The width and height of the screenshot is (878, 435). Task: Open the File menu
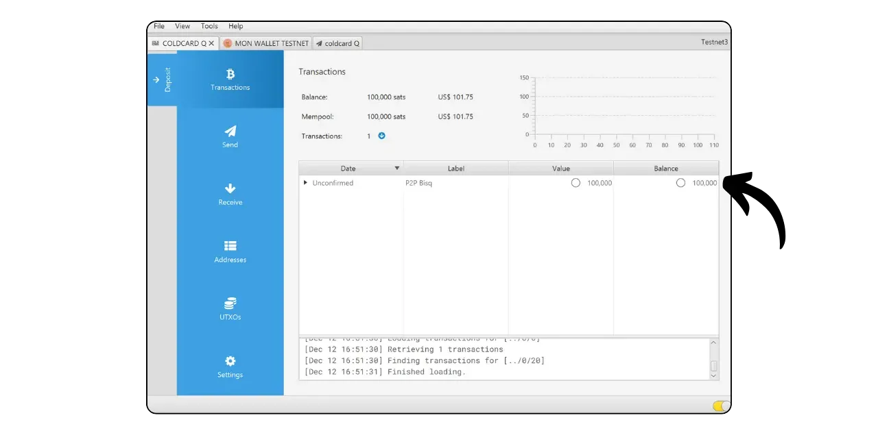pos(159,26)
